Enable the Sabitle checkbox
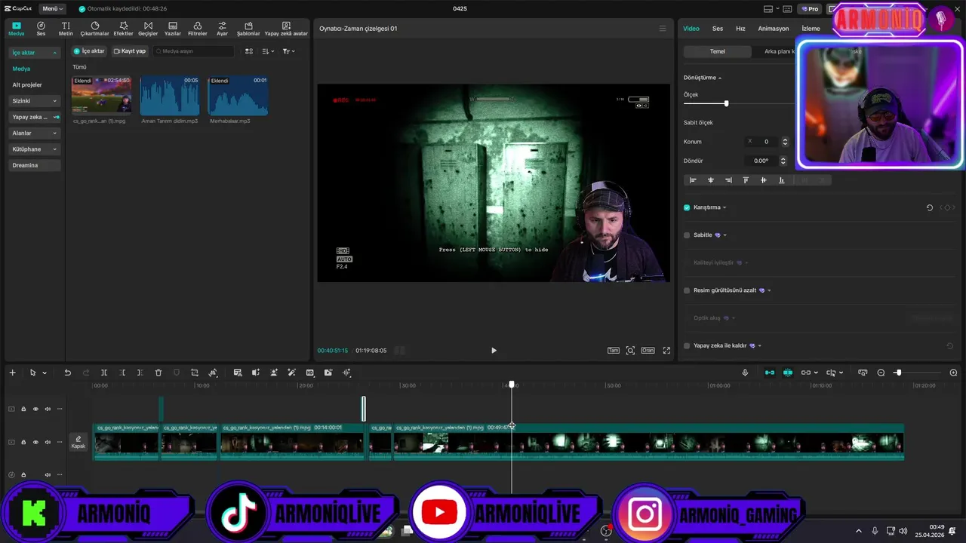Screen dimensions: 966x543 (687, 235)
